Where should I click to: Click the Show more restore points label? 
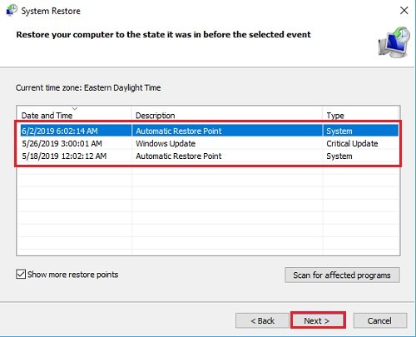(73, 275)
